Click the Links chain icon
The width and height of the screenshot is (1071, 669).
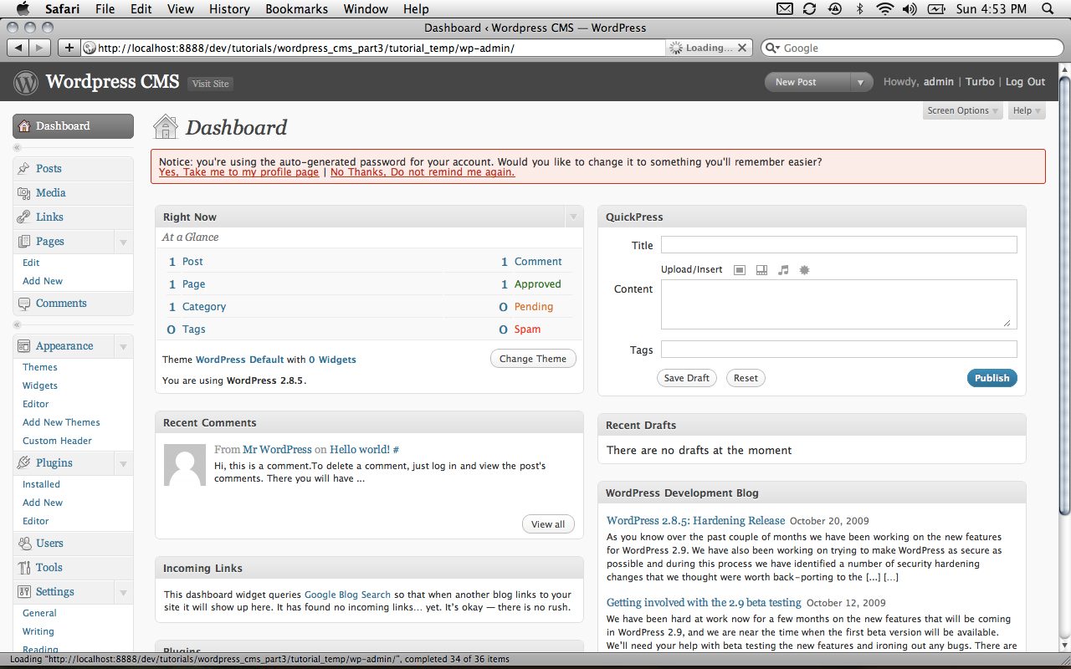(x=23, y=217)
